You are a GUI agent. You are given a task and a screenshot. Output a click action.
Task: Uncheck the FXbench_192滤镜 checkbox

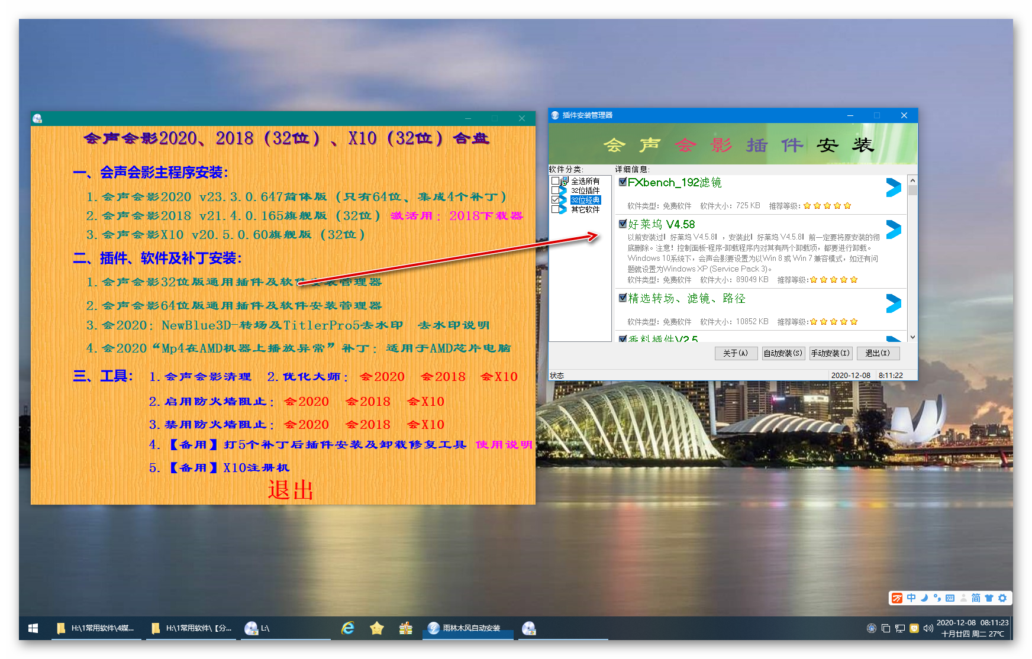tap(623, 182)
